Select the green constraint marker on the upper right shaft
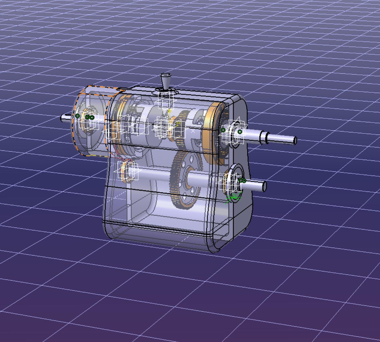 [240, 132]
